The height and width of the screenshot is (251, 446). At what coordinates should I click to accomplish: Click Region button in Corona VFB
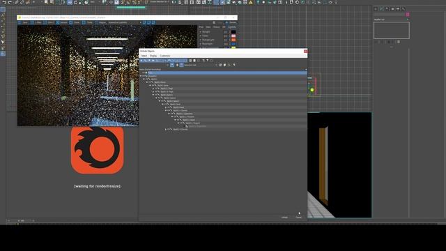100,22
